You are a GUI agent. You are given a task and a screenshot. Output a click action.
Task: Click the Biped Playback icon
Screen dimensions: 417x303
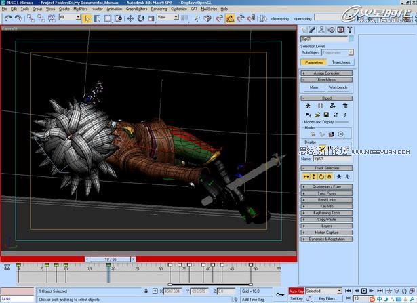click(309, 115)
